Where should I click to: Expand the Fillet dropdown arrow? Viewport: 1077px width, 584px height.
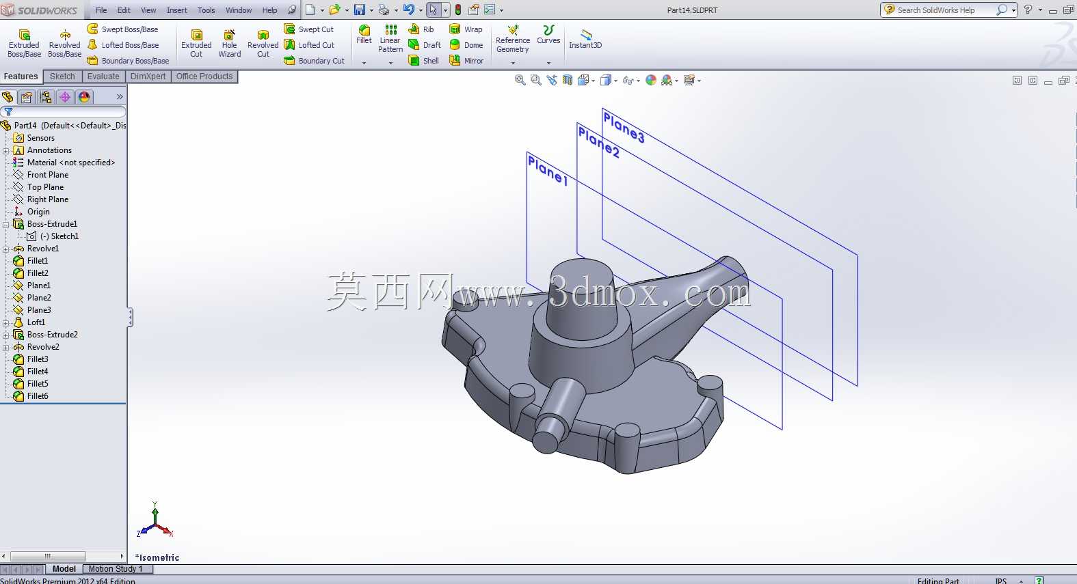pyautogui.click(x=364, y=63)
